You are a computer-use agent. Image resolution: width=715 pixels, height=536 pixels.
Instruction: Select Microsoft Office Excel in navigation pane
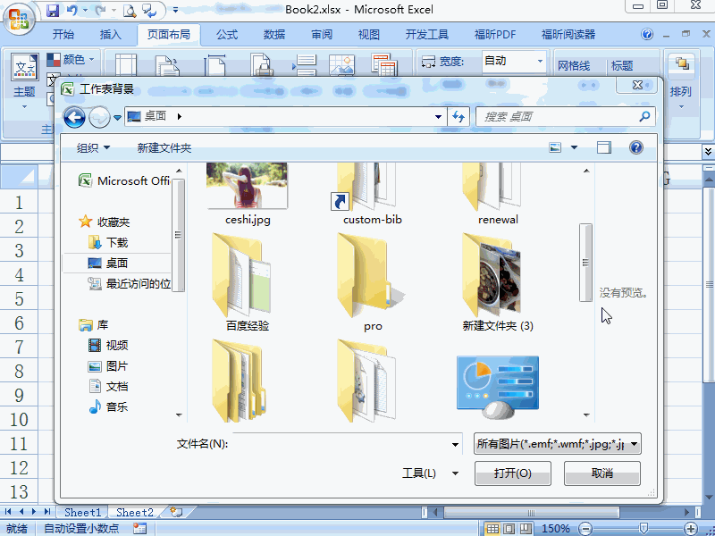(124, 181)
